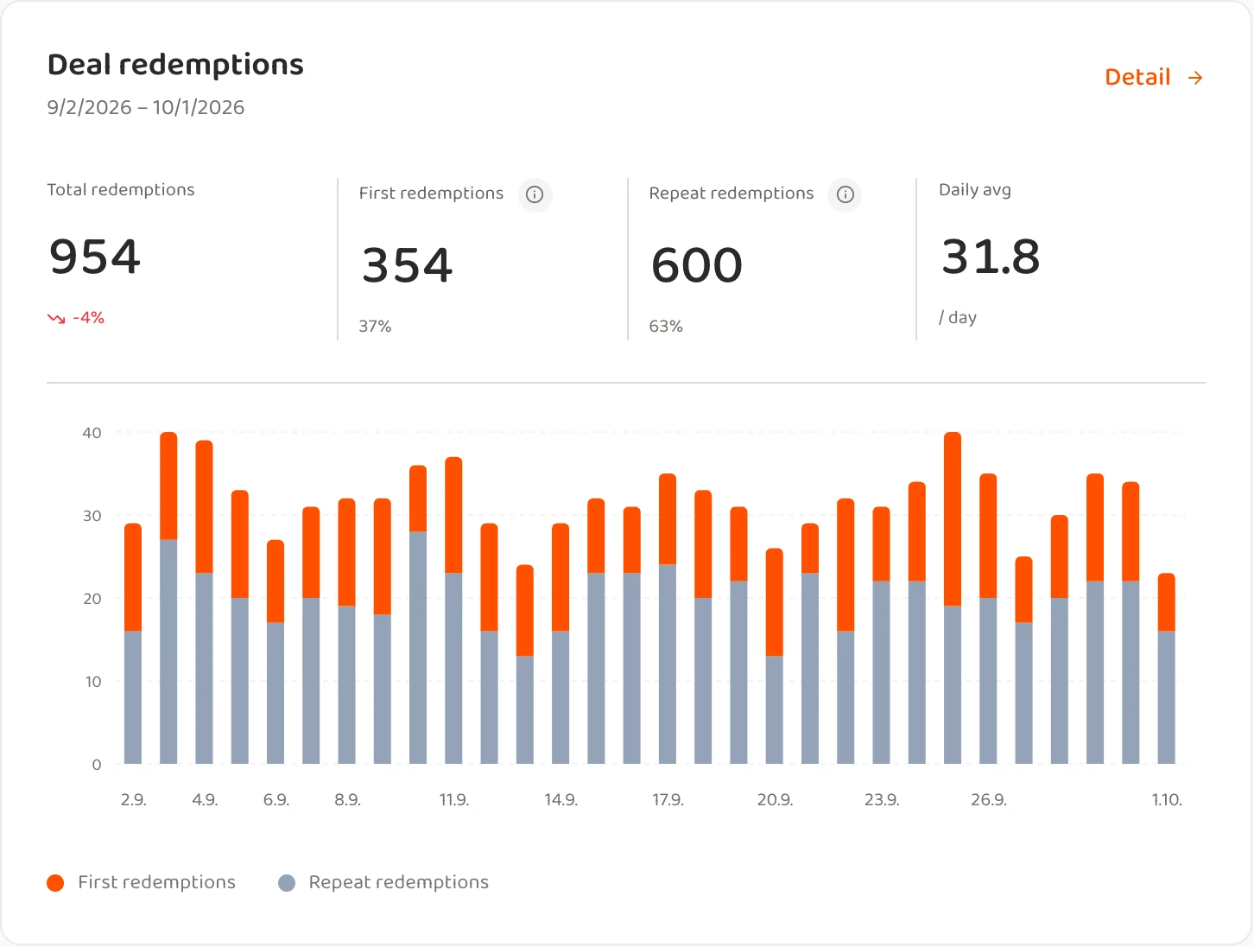
Task: Select the bar for 2.9.
Action: point(133,644)
